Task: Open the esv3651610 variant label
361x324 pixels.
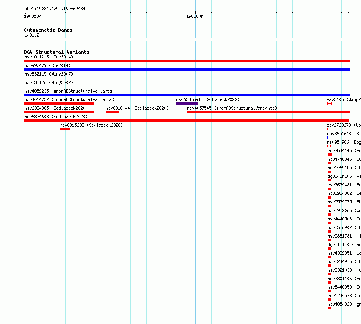Action: point(344,134)
